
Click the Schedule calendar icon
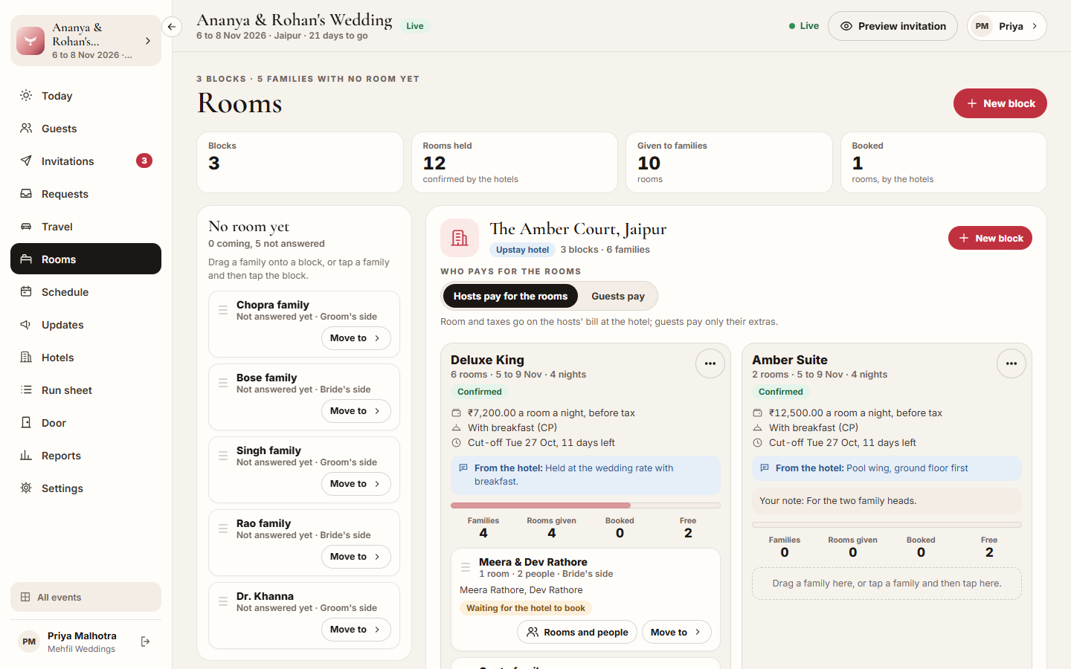(26, 292)
